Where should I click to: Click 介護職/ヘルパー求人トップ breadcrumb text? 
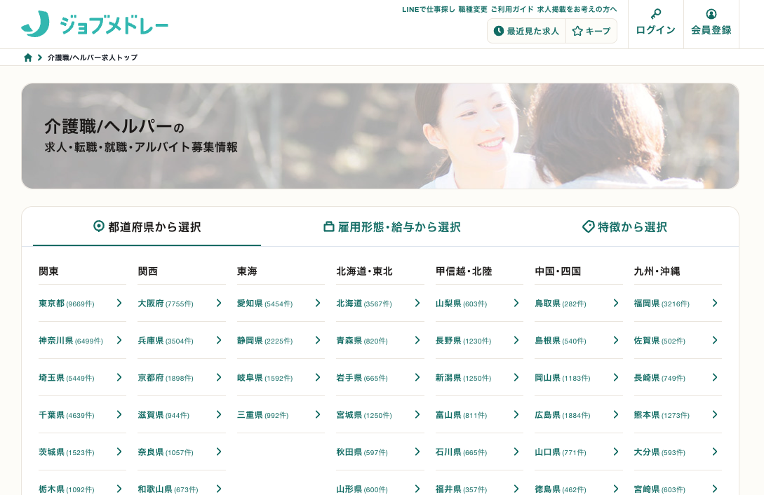[93, 57]
